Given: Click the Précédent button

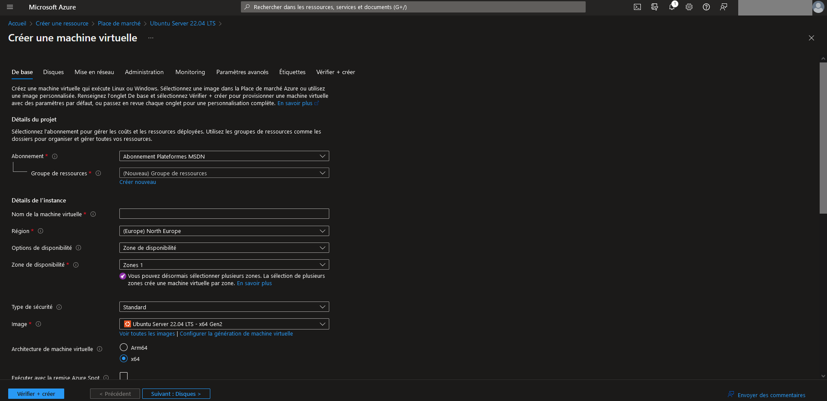Looking at the screenshot, I should (x=115, y=394).
